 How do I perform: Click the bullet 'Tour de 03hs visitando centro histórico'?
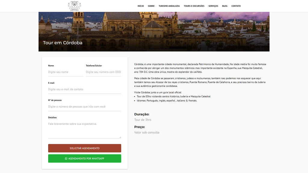pyautogui.click(x=174, y=96)
